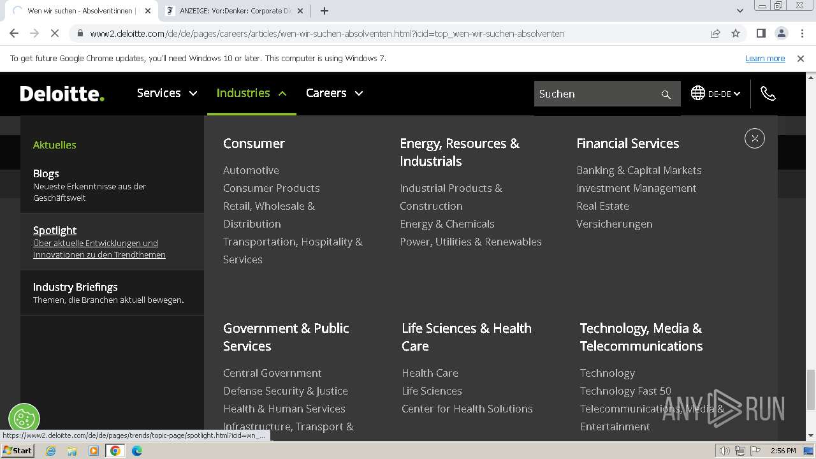Open the Chrome three-dot menu
This screenshot has height=459, width=816.
click(x=801, y=33)
